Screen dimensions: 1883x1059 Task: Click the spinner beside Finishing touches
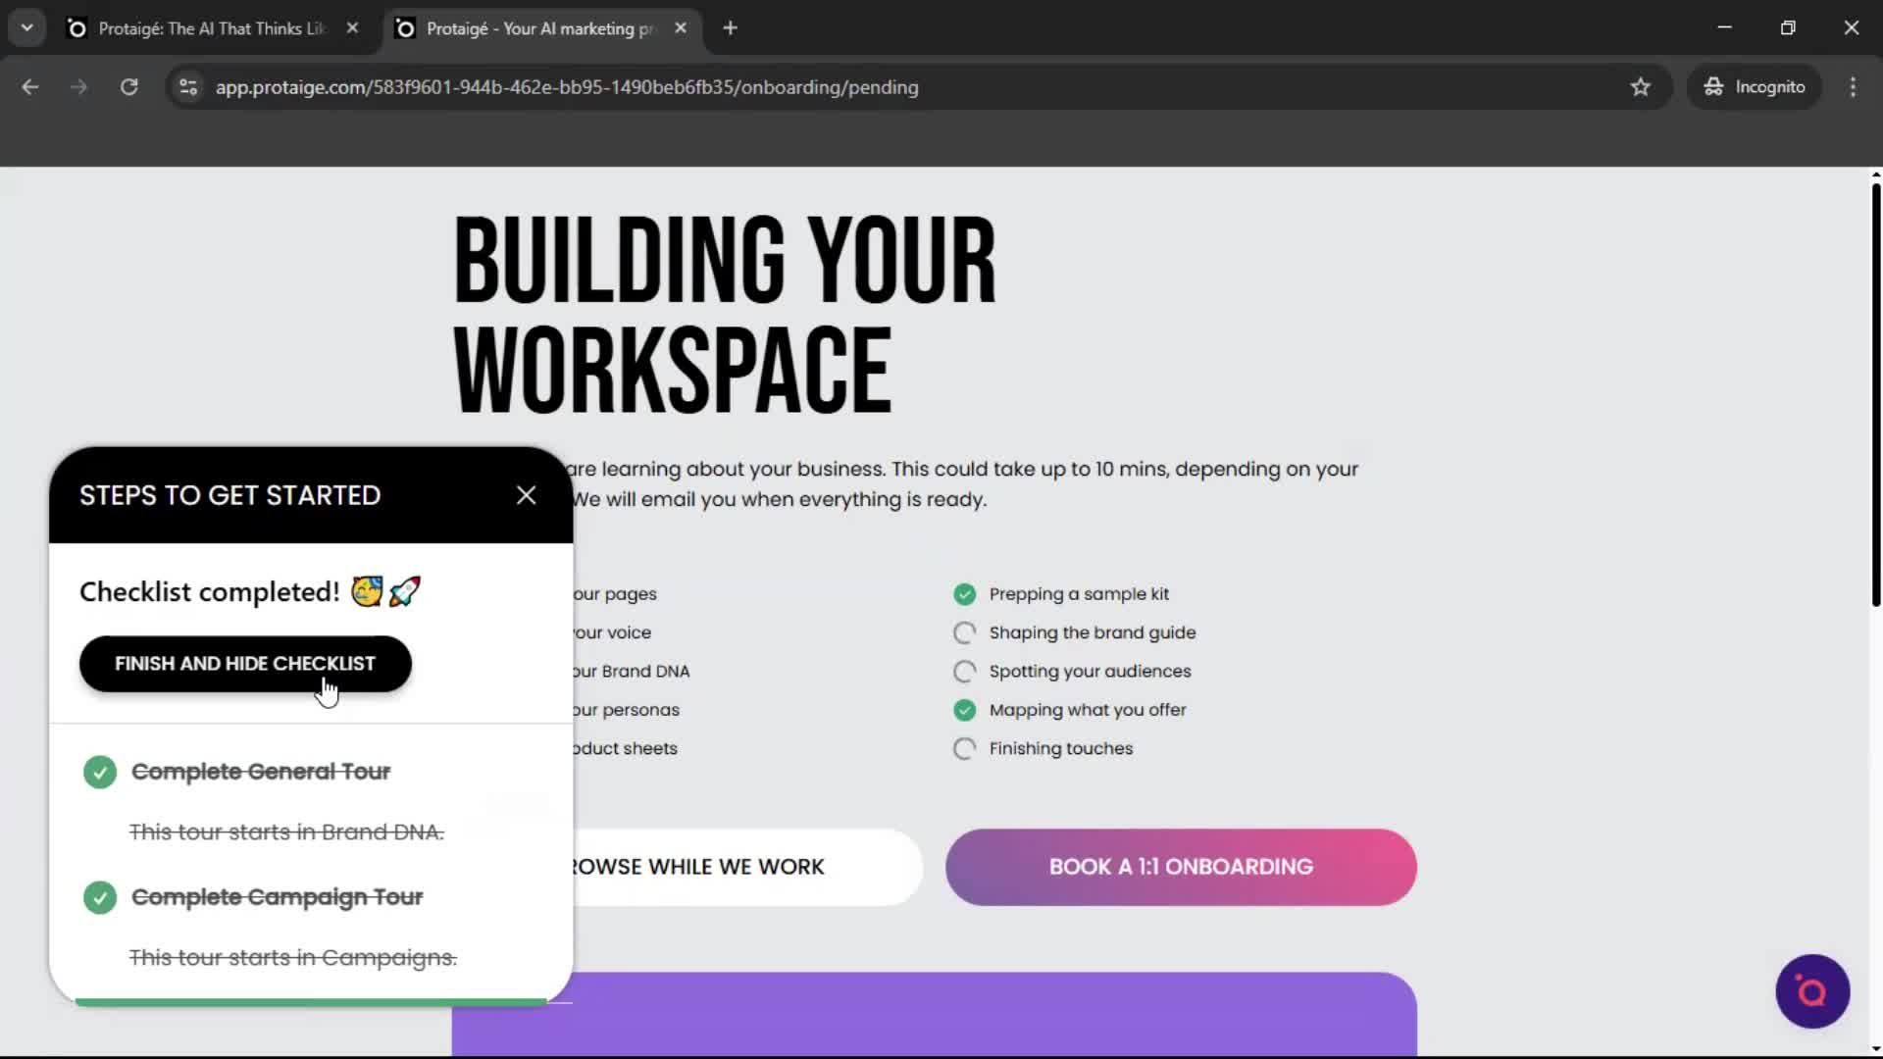pos(964,748)
